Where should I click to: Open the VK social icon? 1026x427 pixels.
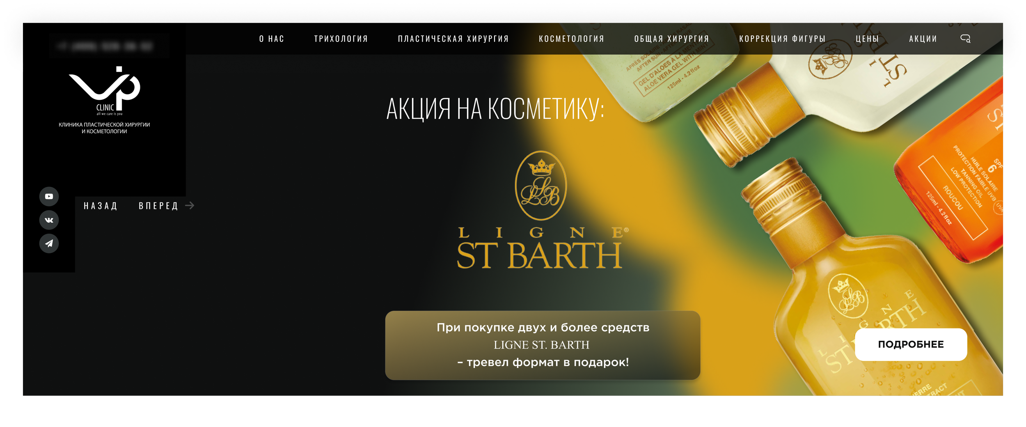coord(49,220)
